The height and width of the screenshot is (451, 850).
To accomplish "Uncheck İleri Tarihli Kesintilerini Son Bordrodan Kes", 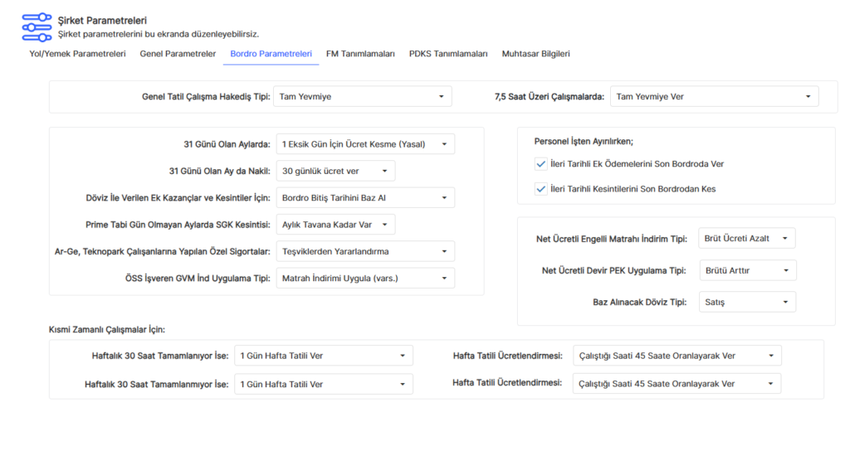I will (x=541, y=189).
